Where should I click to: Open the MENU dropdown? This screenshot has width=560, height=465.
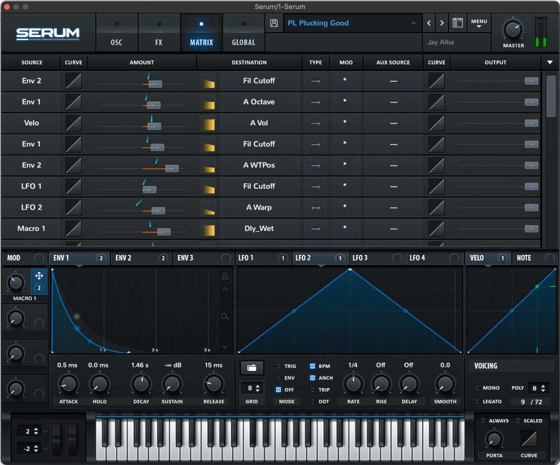pos(479,23)
